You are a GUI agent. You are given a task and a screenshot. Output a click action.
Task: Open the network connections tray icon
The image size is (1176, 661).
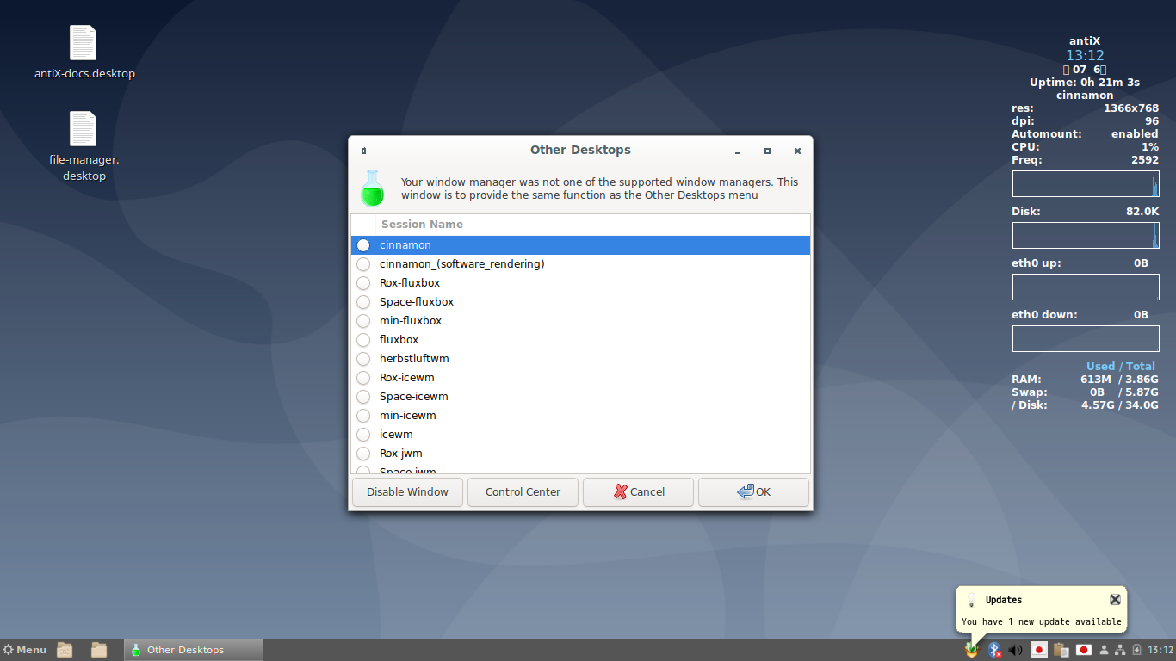click(1120, 650)
